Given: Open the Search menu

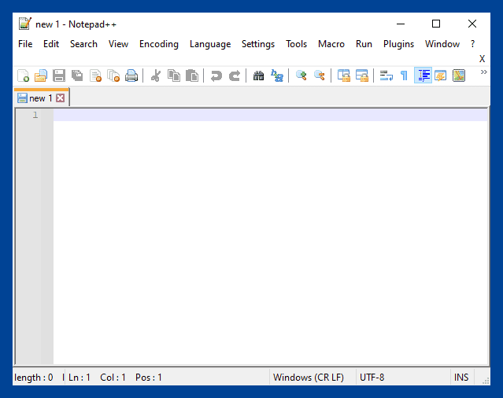Looking at the screenshot, I should click(83, 44).
